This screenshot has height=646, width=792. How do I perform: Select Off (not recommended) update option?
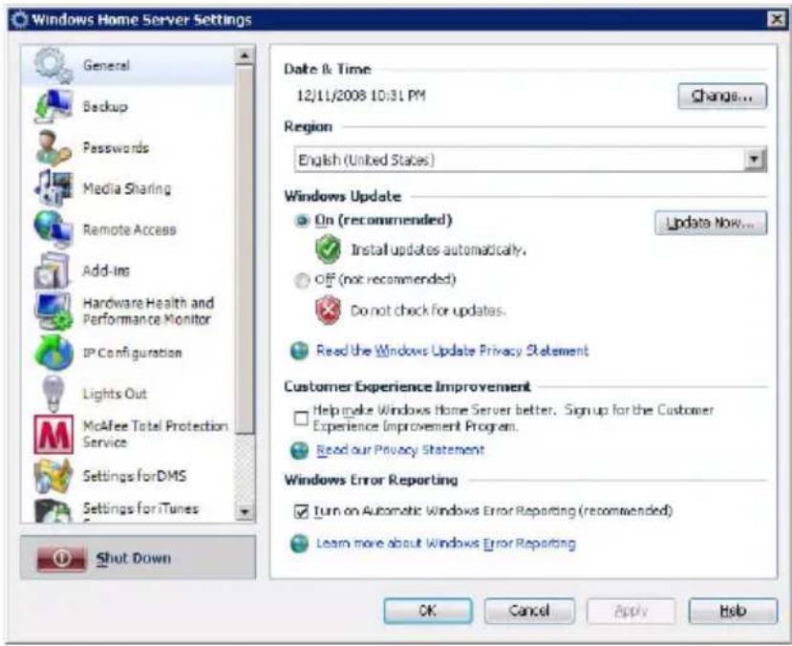302,280
